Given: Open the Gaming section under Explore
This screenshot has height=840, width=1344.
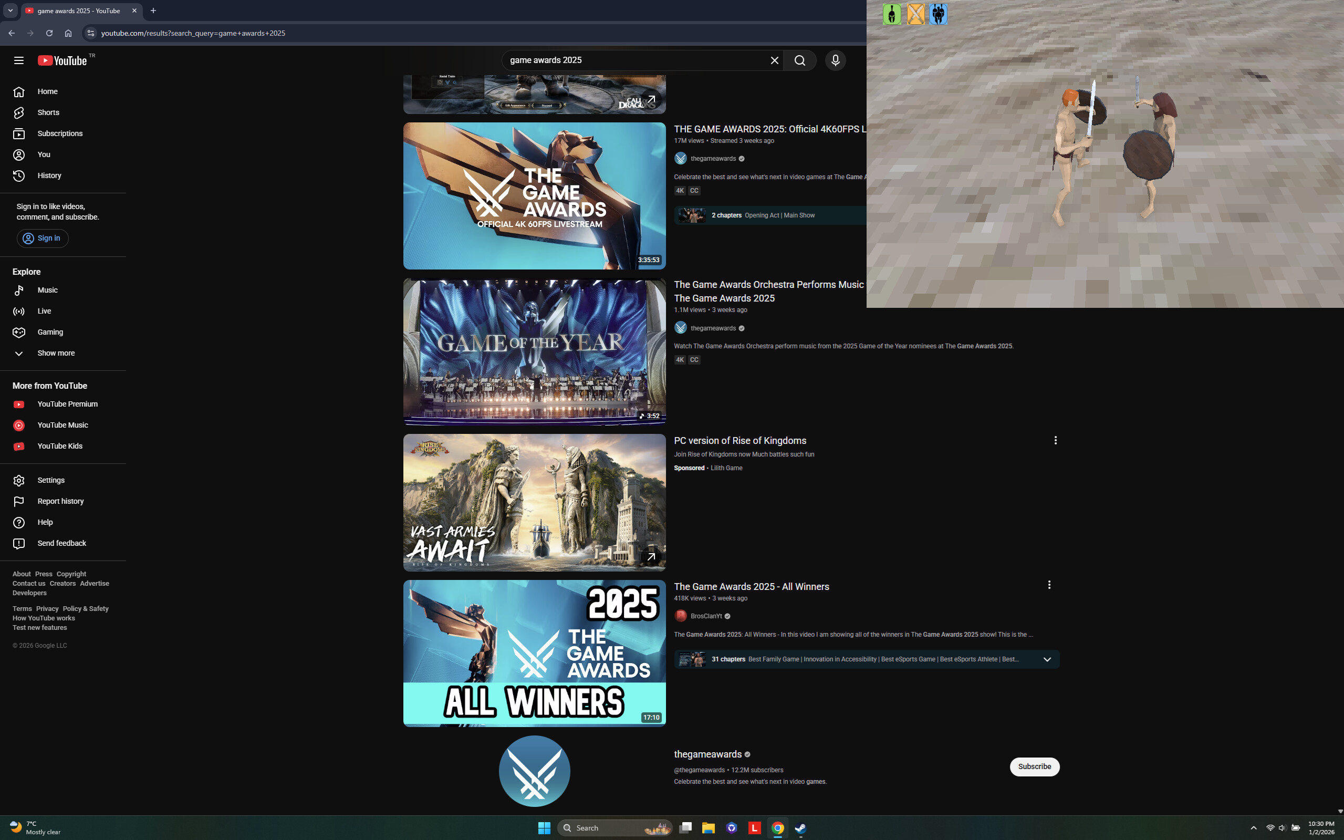Looking at the screenshot, I should (50, 331).
